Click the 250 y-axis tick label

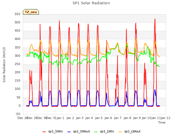(x=17, y=64)
